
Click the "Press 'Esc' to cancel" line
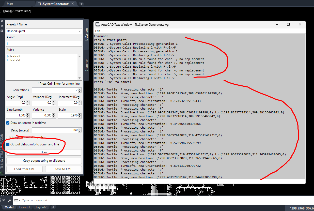pyautogui.click(x=113, y=82)
